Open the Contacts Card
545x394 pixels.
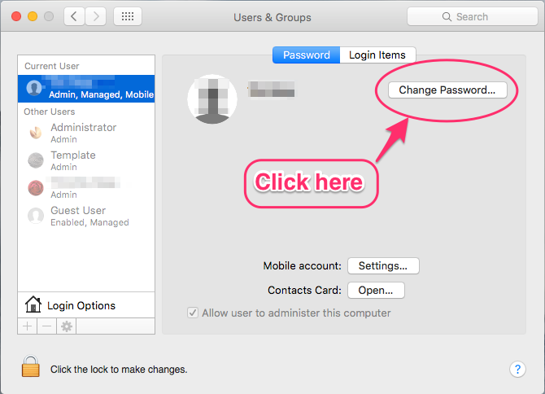click(x=376, y=290)
